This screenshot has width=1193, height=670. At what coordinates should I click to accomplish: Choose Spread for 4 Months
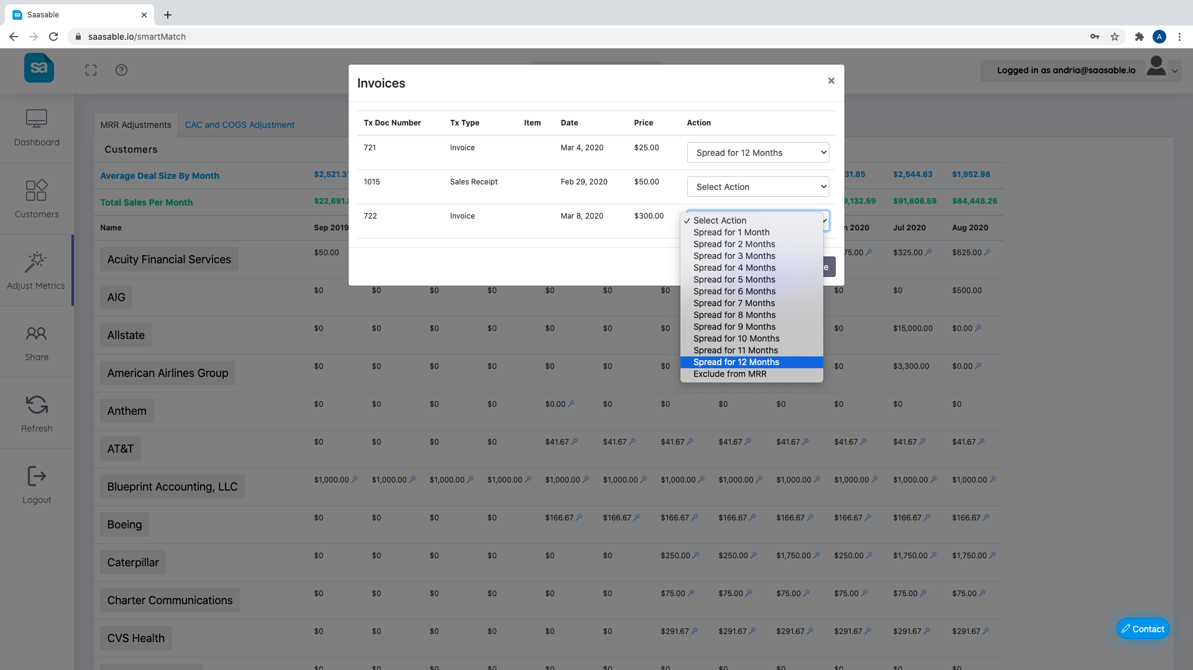pos(752,268)
